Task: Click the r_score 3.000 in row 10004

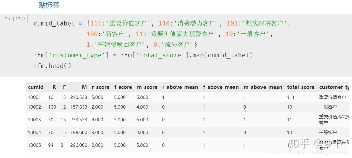Action: point(97,133)
